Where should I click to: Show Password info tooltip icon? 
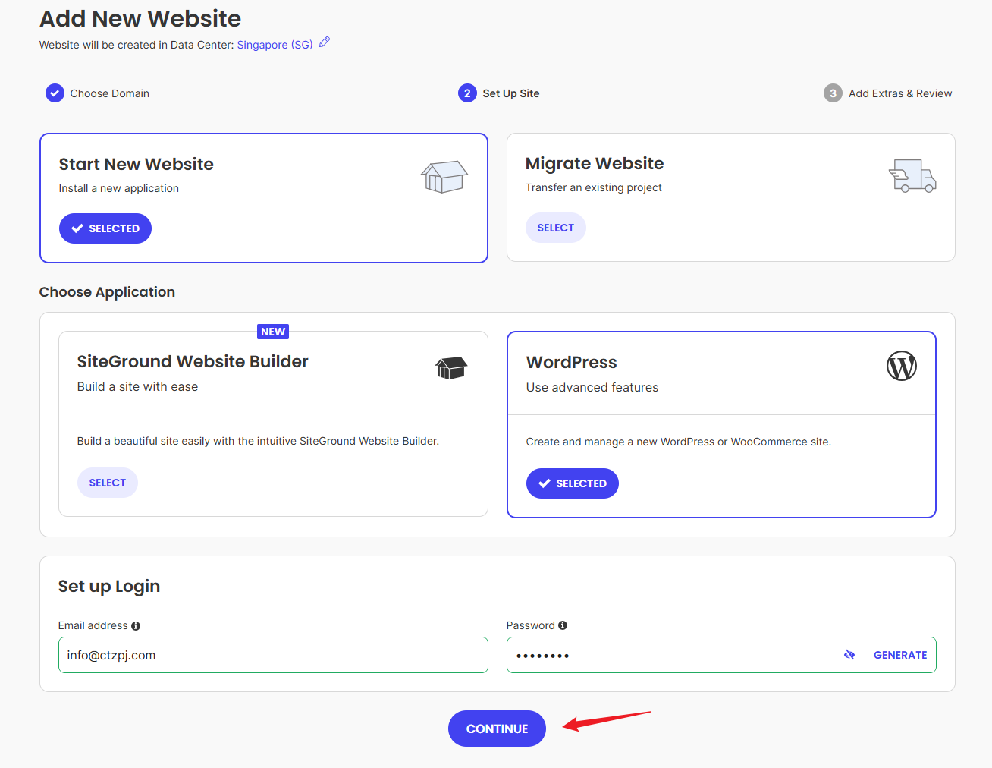click(x=563, y=625)
